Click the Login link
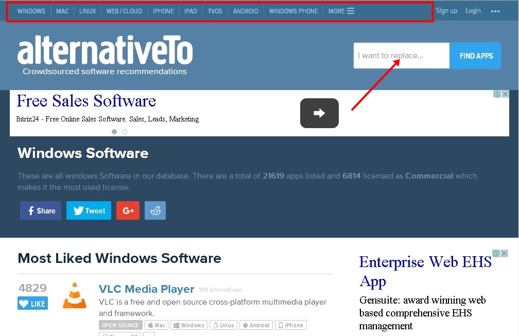This screenshot has height=336, width=519. click(473, 11)
